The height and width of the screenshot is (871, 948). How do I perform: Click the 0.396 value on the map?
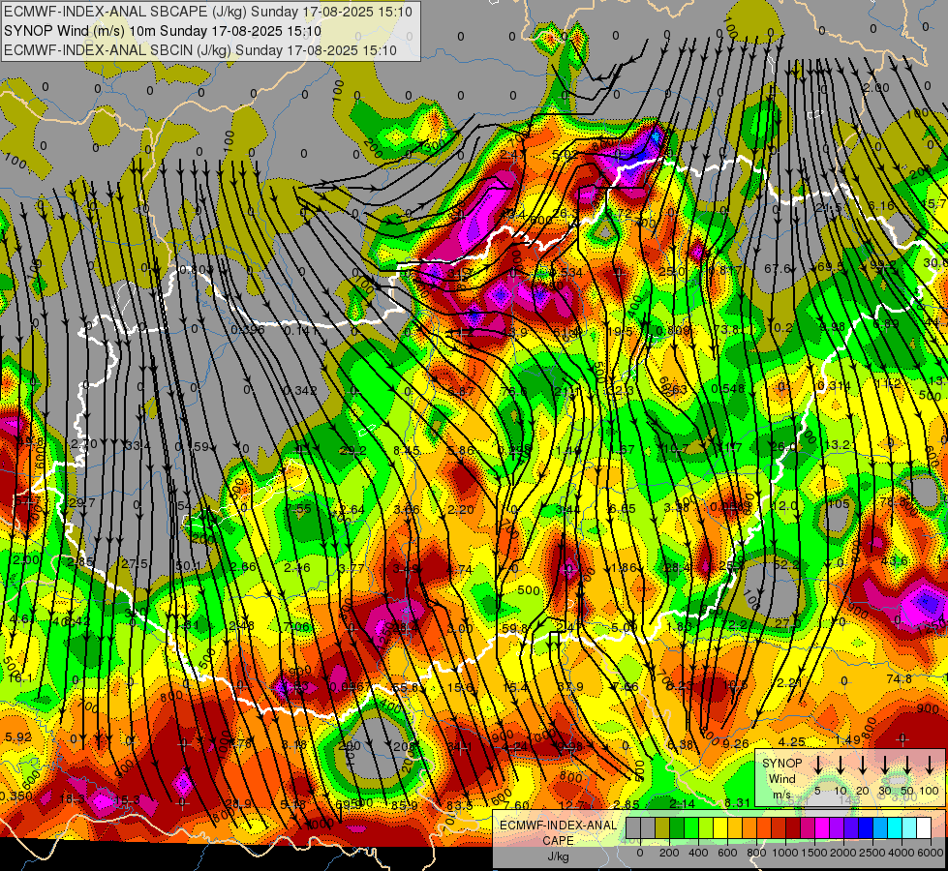248,329
